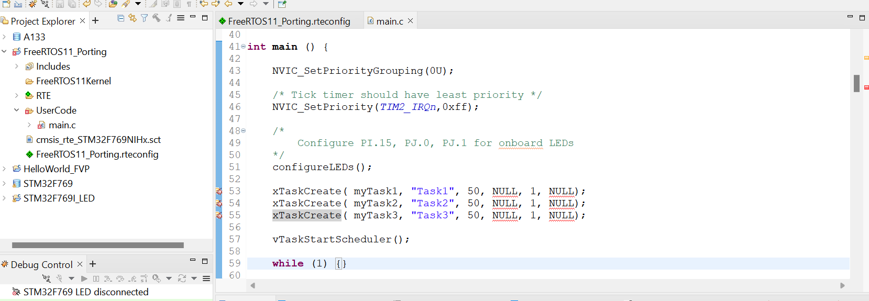Toggle the fold marker at line 41
Screen dimensions: 869x301
click(x=243, y=47)
